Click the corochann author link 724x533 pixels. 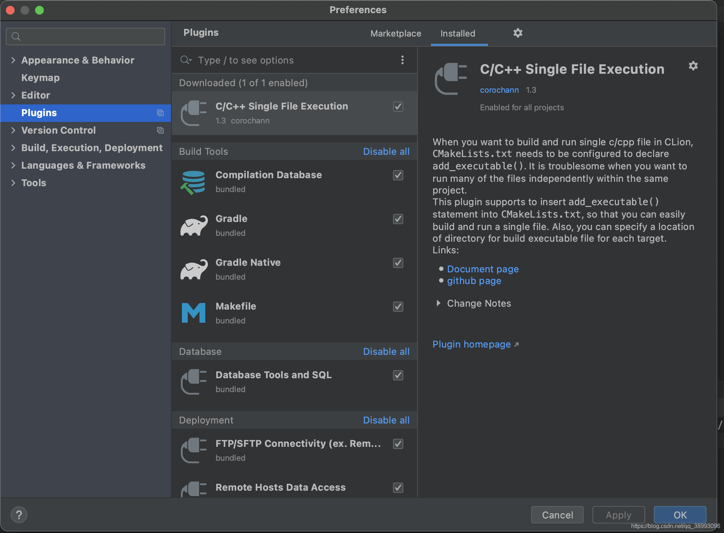click(x=499, y=90)
